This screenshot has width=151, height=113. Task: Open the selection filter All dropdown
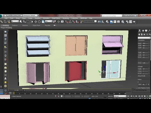[15, 21]
